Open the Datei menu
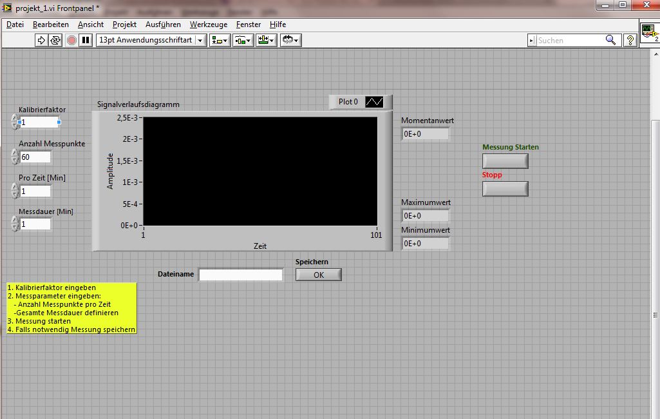This screenshot has width=660, height=419. (15, 24)
